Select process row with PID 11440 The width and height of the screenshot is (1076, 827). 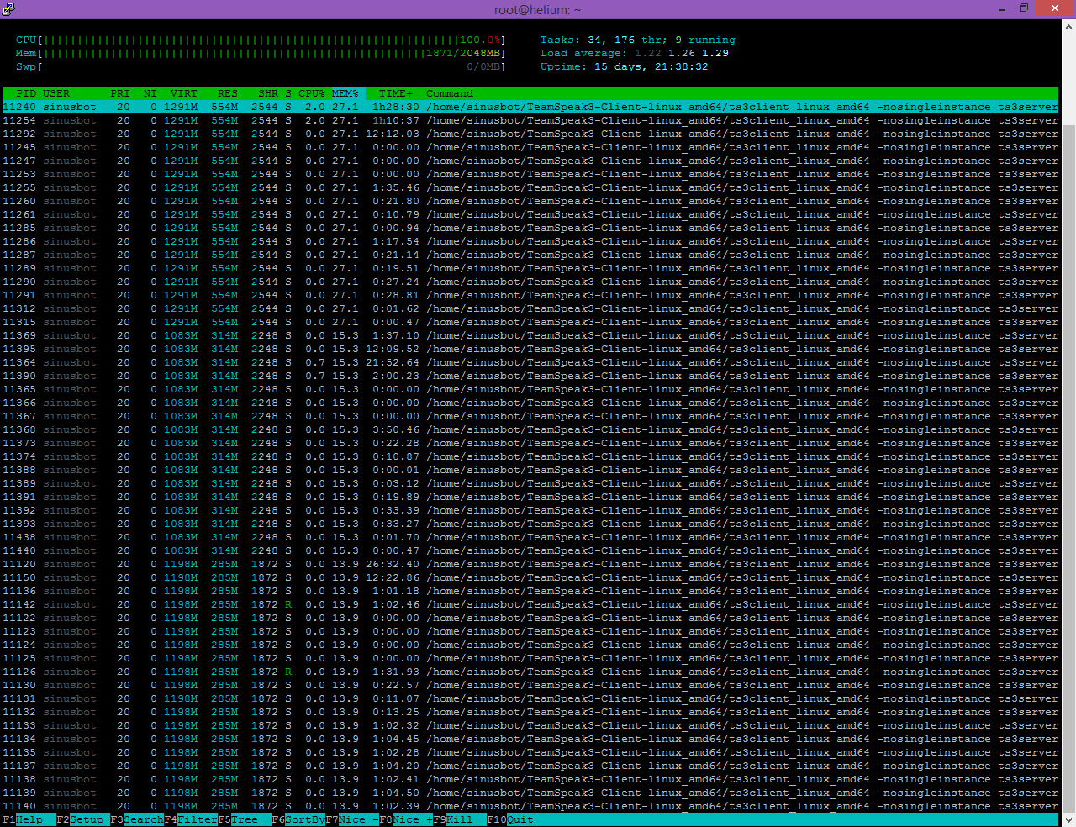tap(530, 550)
